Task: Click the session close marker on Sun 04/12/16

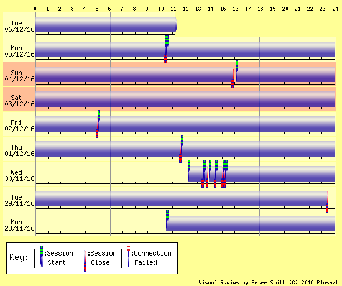Action: point(233,78)
